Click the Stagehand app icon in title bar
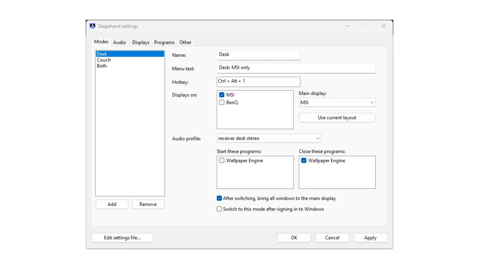479x269 pixels. [x=92, y=26]
